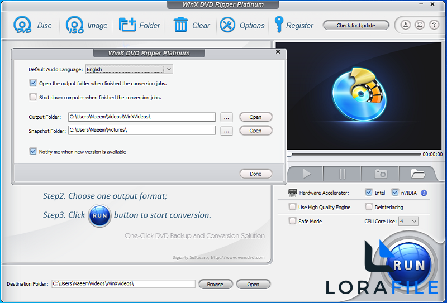Click the Clear label in toolbar

click(x=201, y=25)
